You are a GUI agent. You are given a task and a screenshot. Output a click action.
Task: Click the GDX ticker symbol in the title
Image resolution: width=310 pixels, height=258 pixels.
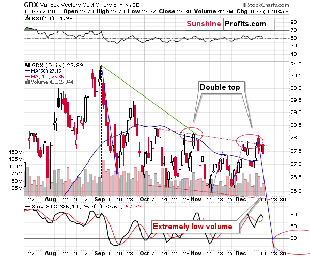tap(31, 4)
